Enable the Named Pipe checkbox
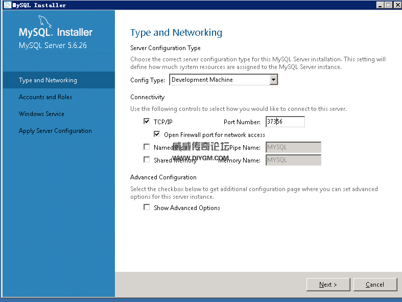 click(147, 147)
